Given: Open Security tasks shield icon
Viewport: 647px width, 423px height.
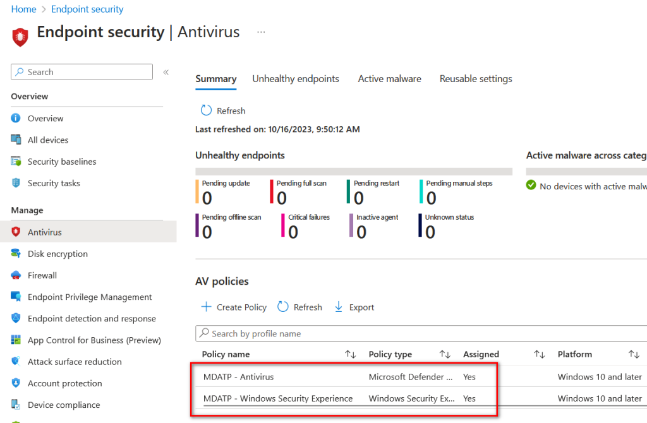Looking at the screenshot, I should pyautogui.click(x=16, y=182).
